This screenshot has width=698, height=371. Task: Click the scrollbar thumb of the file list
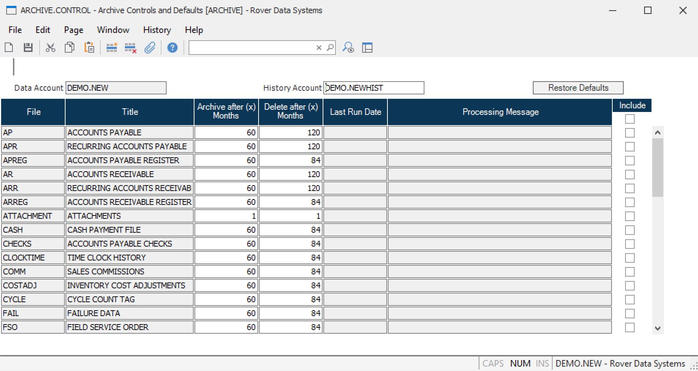pyautogui.click(x=657, y=167)
